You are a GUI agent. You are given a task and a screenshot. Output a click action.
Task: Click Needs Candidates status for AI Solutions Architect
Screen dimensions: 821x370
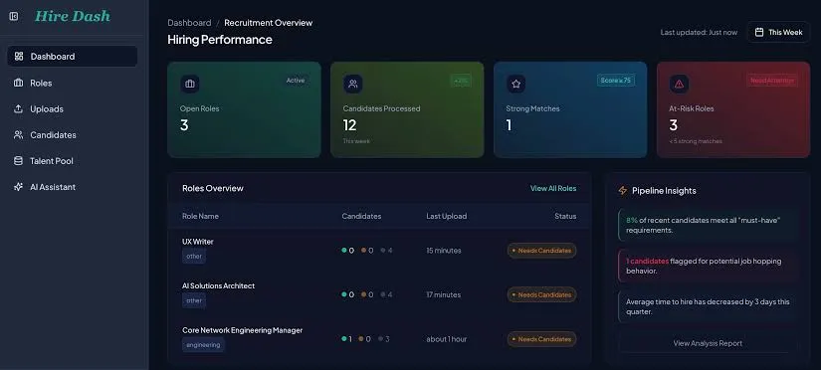[x=542, y=294]
